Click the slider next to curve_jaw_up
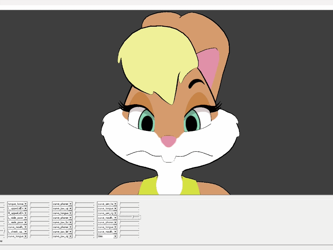 coord(85,208)
